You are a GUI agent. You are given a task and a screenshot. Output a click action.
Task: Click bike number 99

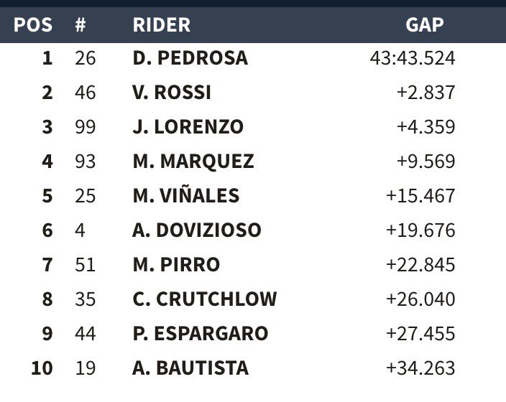86,127
